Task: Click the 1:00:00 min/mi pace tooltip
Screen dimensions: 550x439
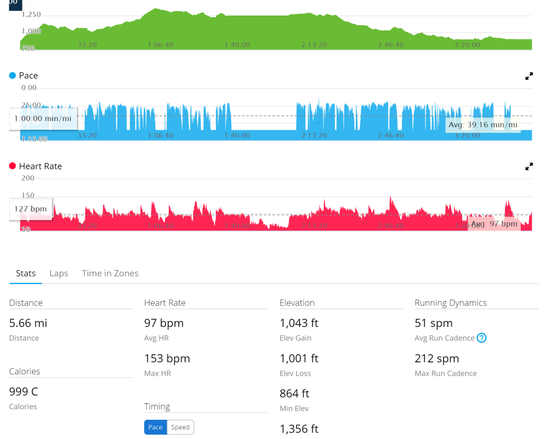Action: (43, 119)
